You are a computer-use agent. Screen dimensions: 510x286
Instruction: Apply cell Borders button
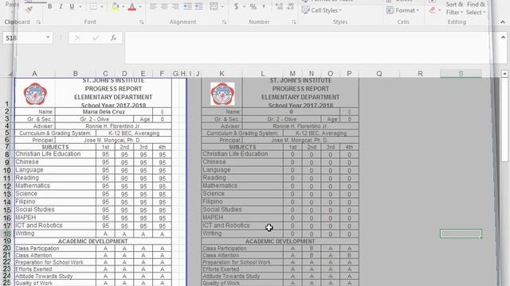point(93,6)
